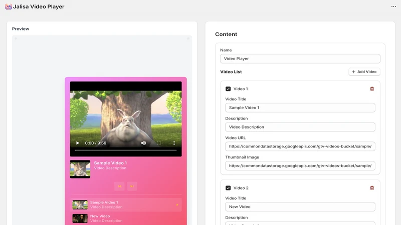Click the 'Video List' label
This screenshot has width=401, height=225.
(x=231, y=71)
